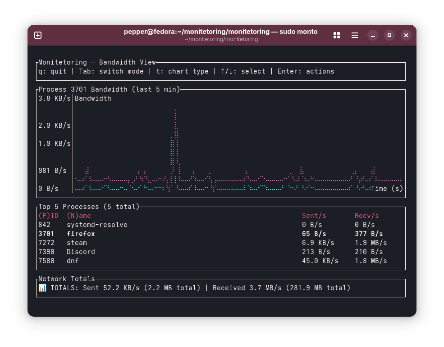Click the Bandwidth chart legend label
Screen dimensions: 444x347
coord(93,99)
